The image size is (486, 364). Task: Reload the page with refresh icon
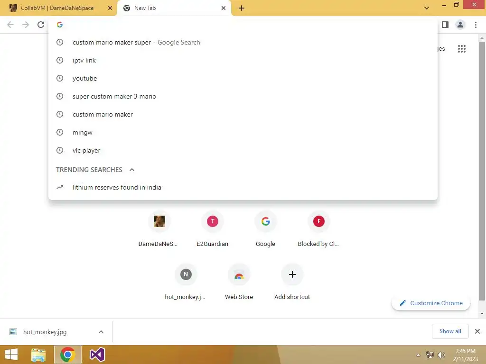[x=41, y=25]
